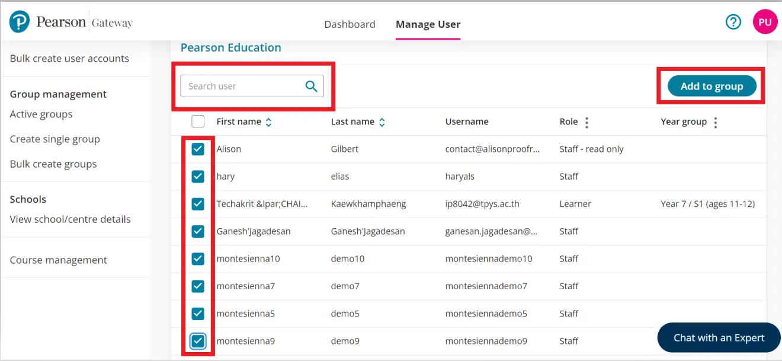
Task: Uncheck the checkbox for Alison Gilbert
Action: [x=198, y=149]
